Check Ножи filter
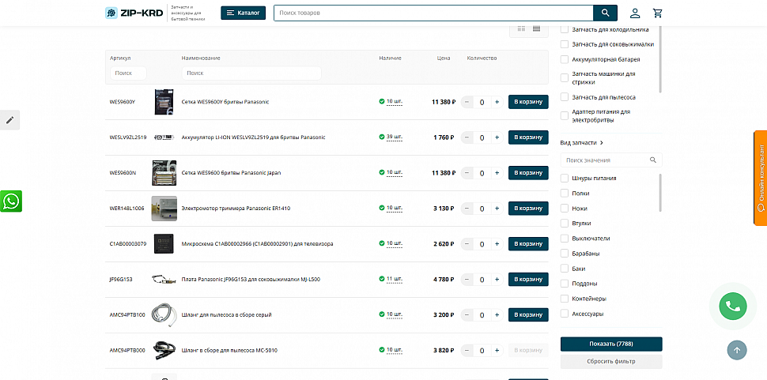767x380 pixels. [x=565, y=209]
